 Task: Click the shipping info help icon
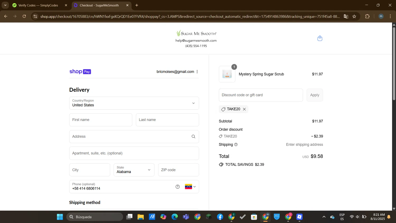coord(236,145)
